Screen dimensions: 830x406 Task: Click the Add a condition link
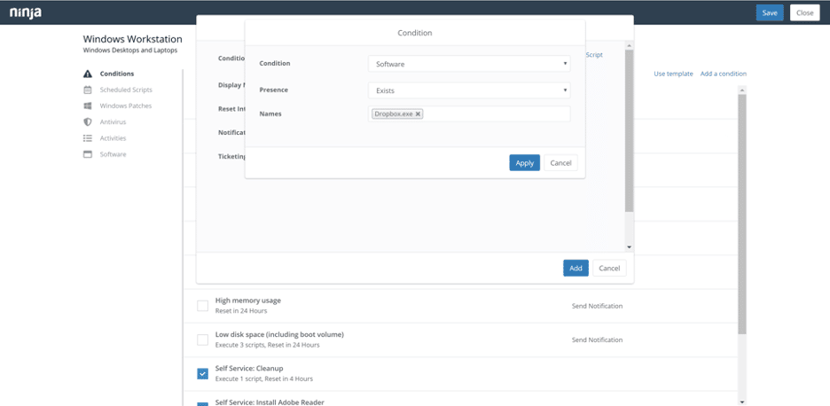(723, 74)
